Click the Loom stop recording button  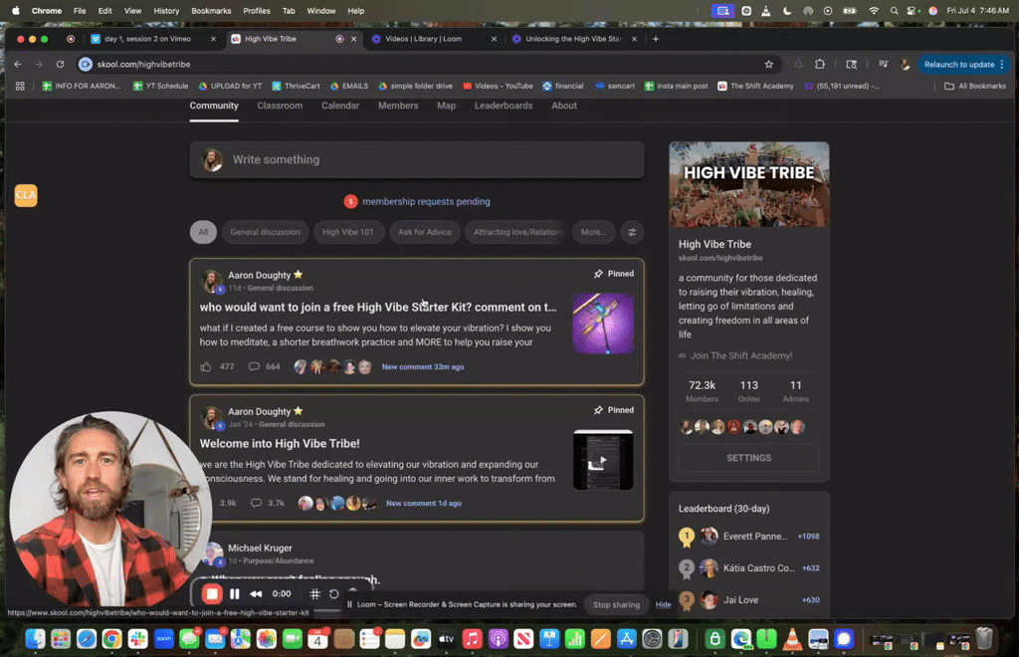212,593
